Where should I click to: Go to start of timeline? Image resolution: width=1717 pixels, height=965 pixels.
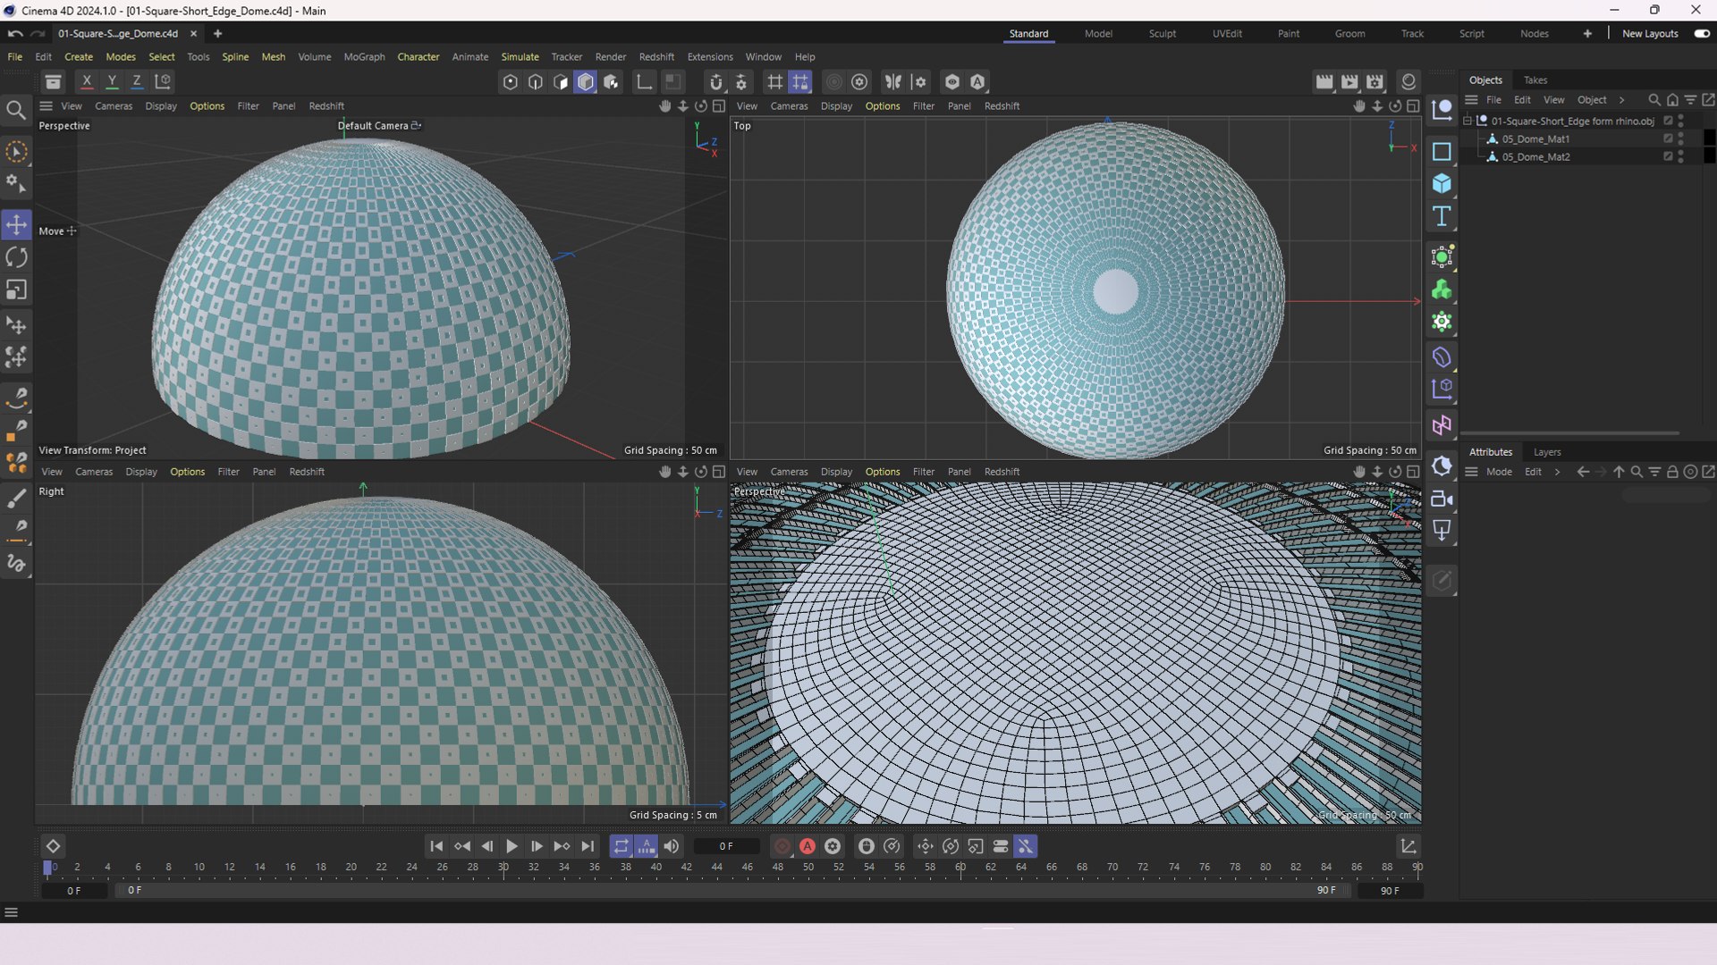pos(436,846)
